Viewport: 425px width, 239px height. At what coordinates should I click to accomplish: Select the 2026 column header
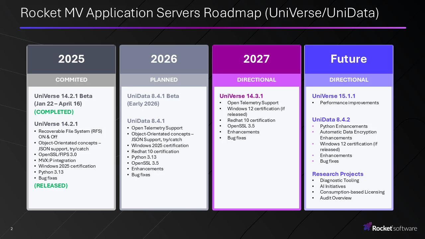[164, 59]
